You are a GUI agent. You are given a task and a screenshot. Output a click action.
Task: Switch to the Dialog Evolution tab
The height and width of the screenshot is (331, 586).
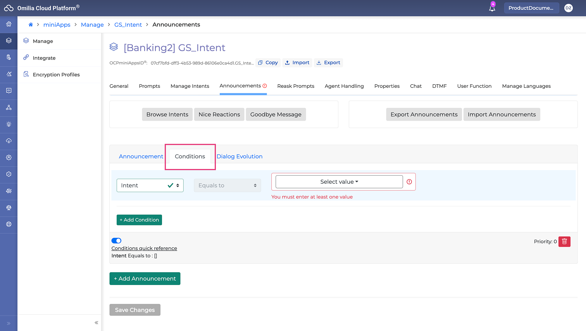(240, 157)
